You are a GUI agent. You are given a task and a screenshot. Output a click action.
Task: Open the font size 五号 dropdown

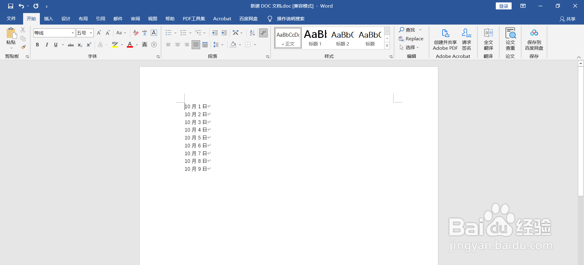91,33
